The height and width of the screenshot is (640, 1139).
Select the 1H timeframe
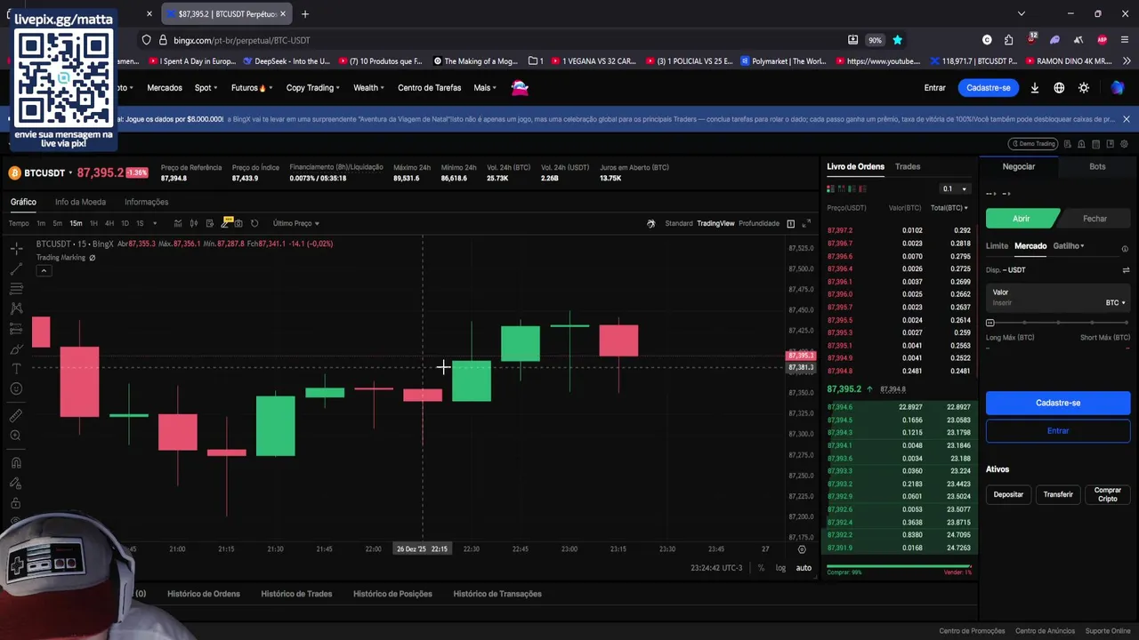pyautogui.click(x=93, y=223)
